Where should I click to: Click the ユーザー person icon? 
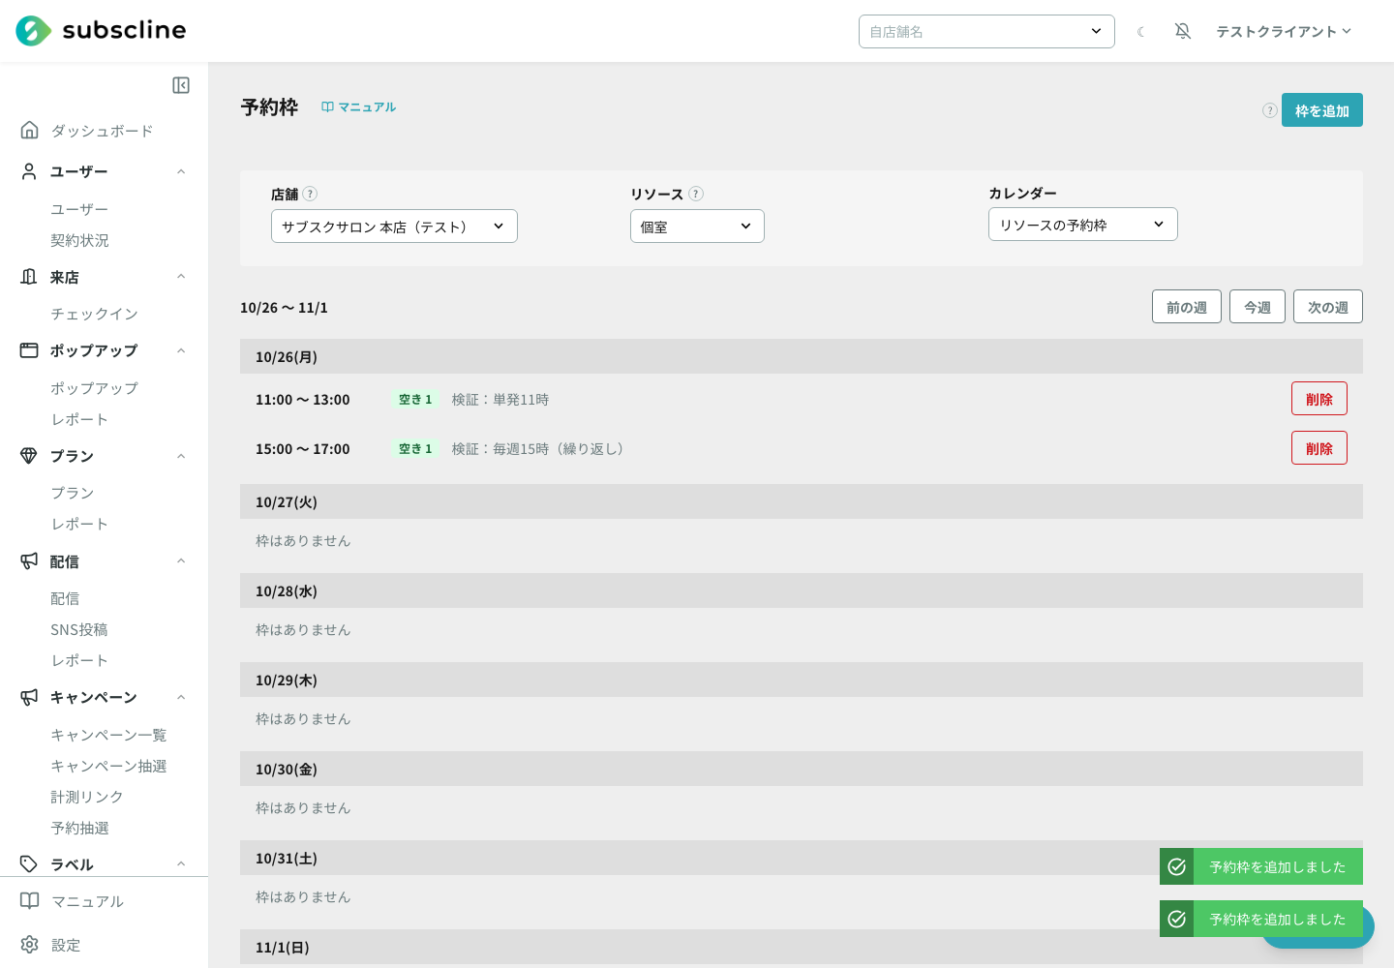(29, 171)
